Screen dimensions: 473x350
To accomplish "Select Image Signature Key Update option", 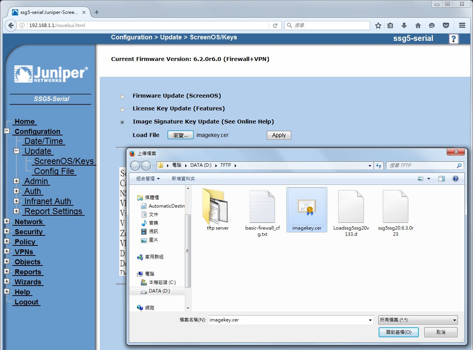I will (x=122, y=122).
